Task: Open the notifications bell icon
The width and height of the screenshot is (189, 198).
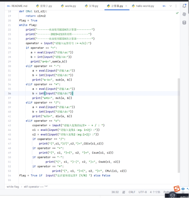Action: click(x=184, y=6)
